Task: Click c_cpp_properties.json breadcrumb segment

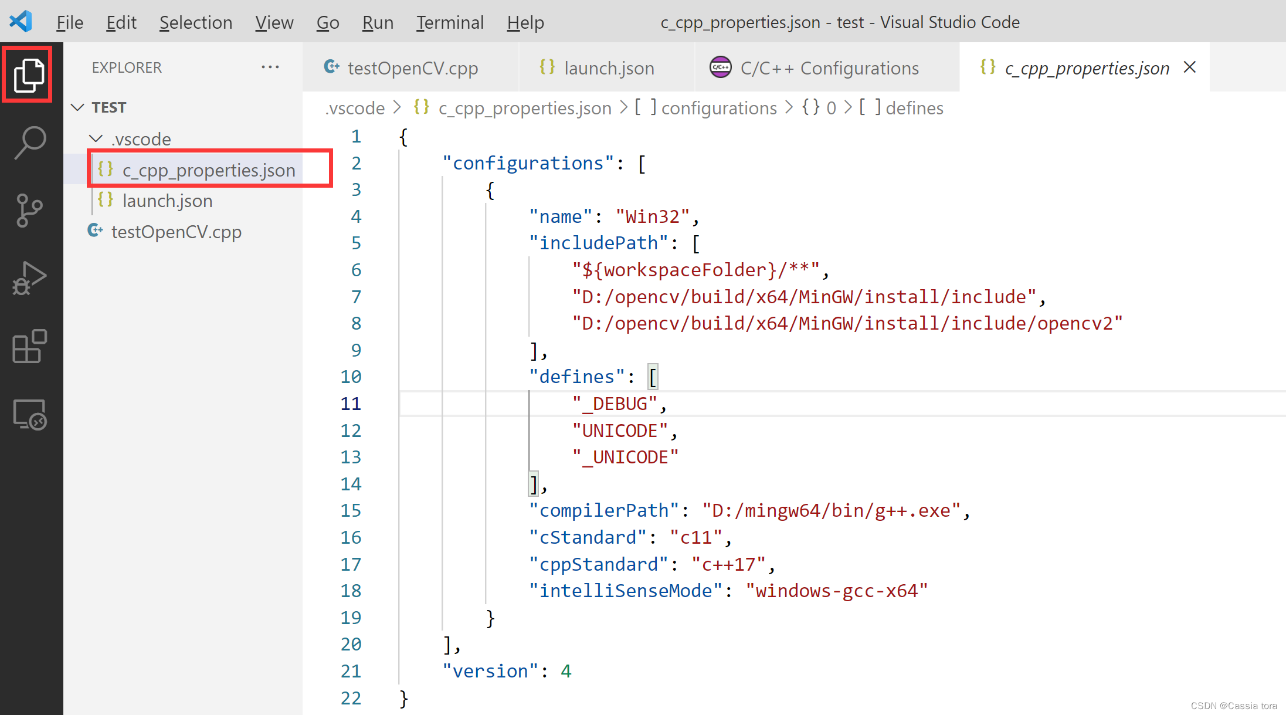Action: [x=512, y=108]
